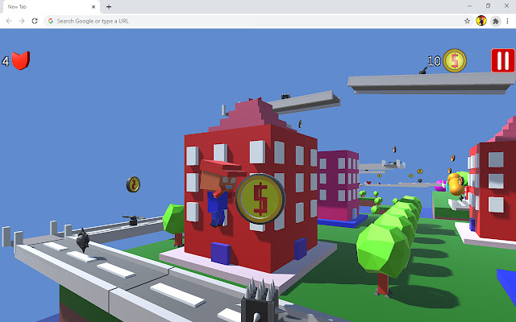Minimize the Chrome window
The image size is (516, 322).
coord(469,6)
